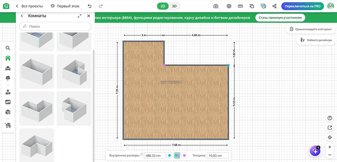The height and width of the screenshot is (162, 337).
Task: Open the furniture sofa sidebar category
Action: point(8,68)
